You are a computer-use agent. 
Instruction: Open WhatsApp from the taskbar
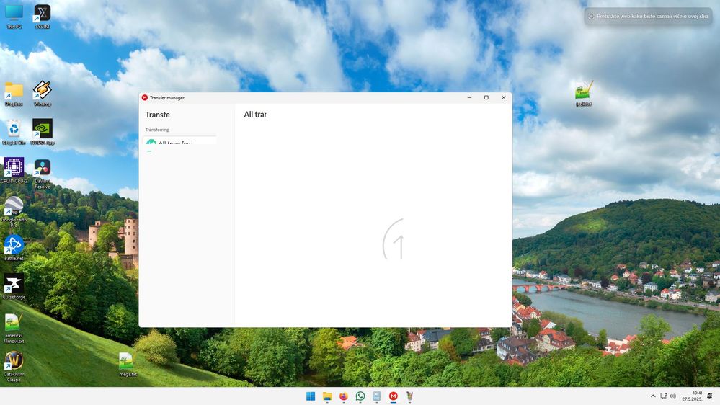(x=360, y=396)
